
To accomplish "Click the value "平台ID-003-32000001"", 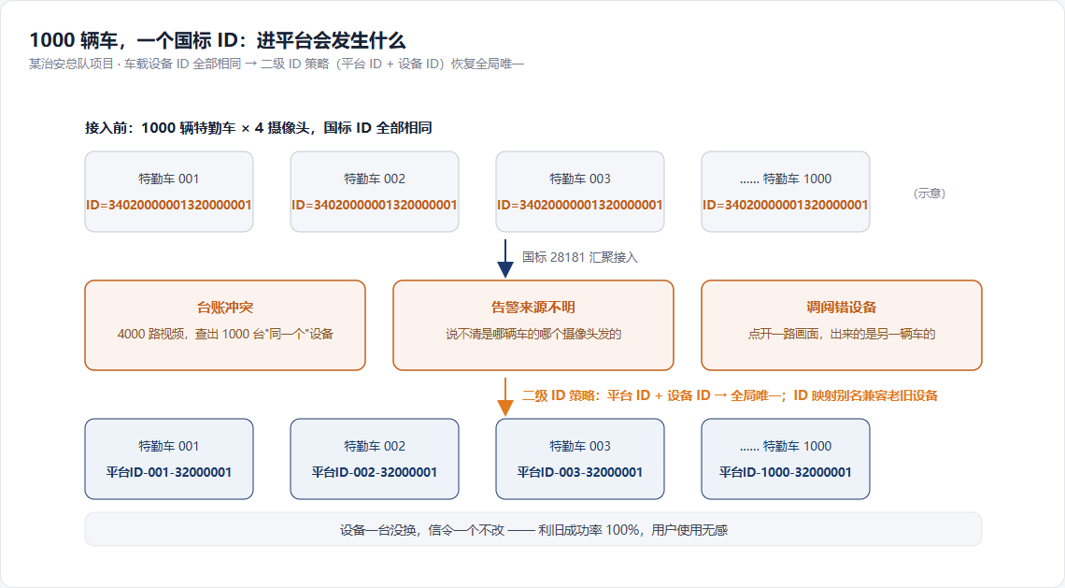I will click(580, 472).
